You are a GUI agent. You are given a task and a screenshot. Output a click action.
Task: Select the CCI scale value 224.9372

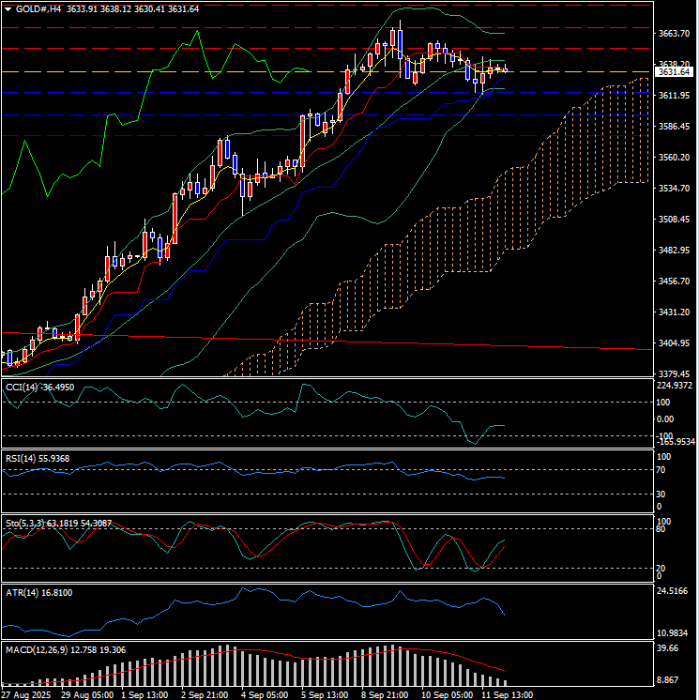coord(675,386)
